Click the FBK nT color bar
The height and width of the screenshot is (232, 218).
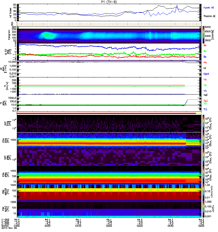203,209
